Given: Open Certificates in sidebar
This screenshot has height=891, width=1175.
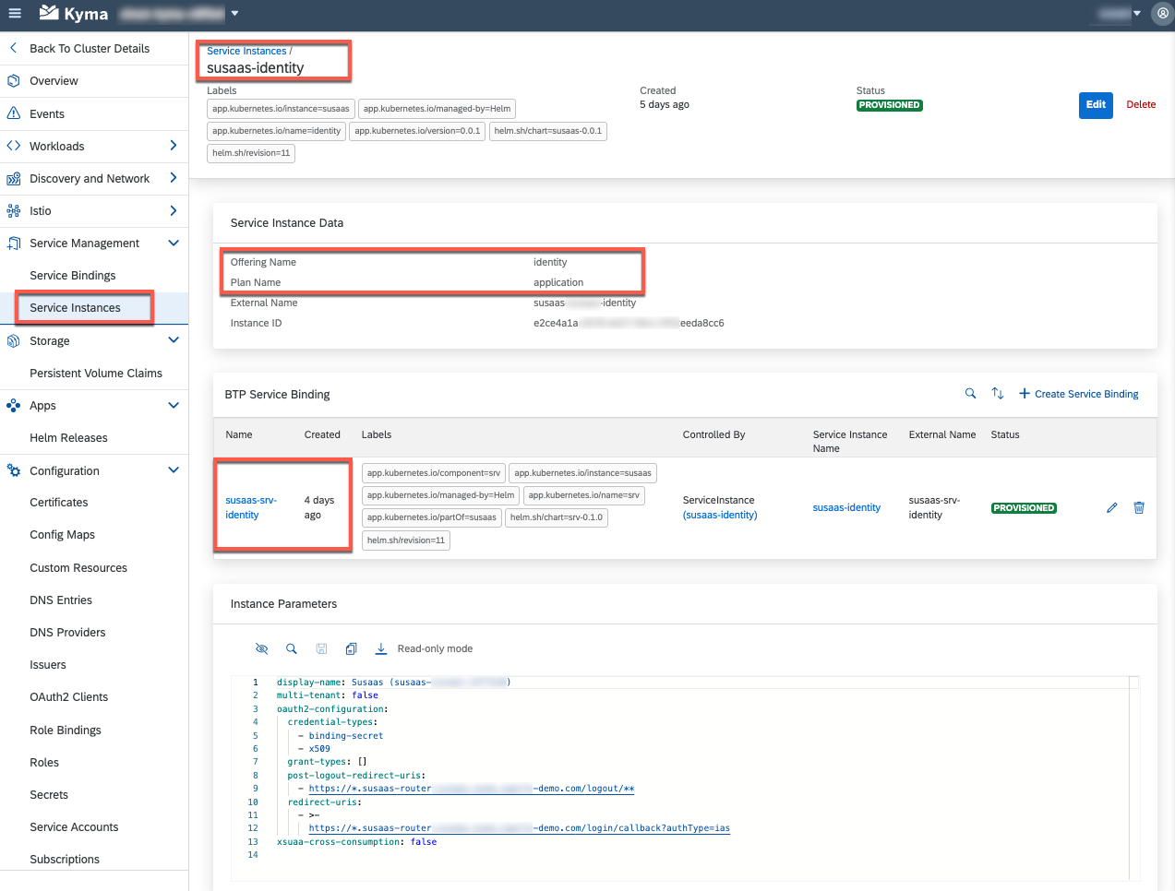Looking at the screenshot, I should coord(59,503).
